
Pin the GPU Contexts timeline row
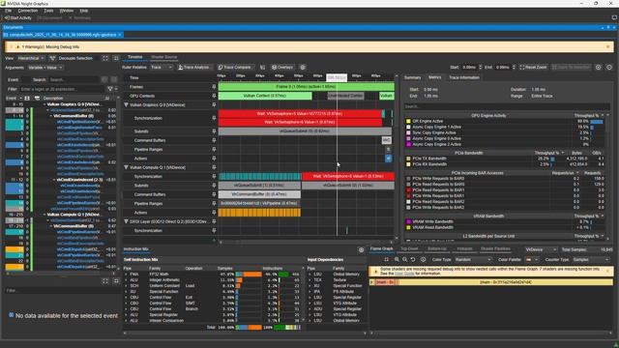[x=214, y=96]
